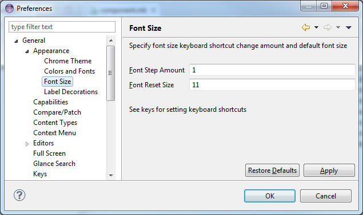Open the help question mark icon
Image resolution: width=363 pixels, height=215 pixels.
click(19, 195)
